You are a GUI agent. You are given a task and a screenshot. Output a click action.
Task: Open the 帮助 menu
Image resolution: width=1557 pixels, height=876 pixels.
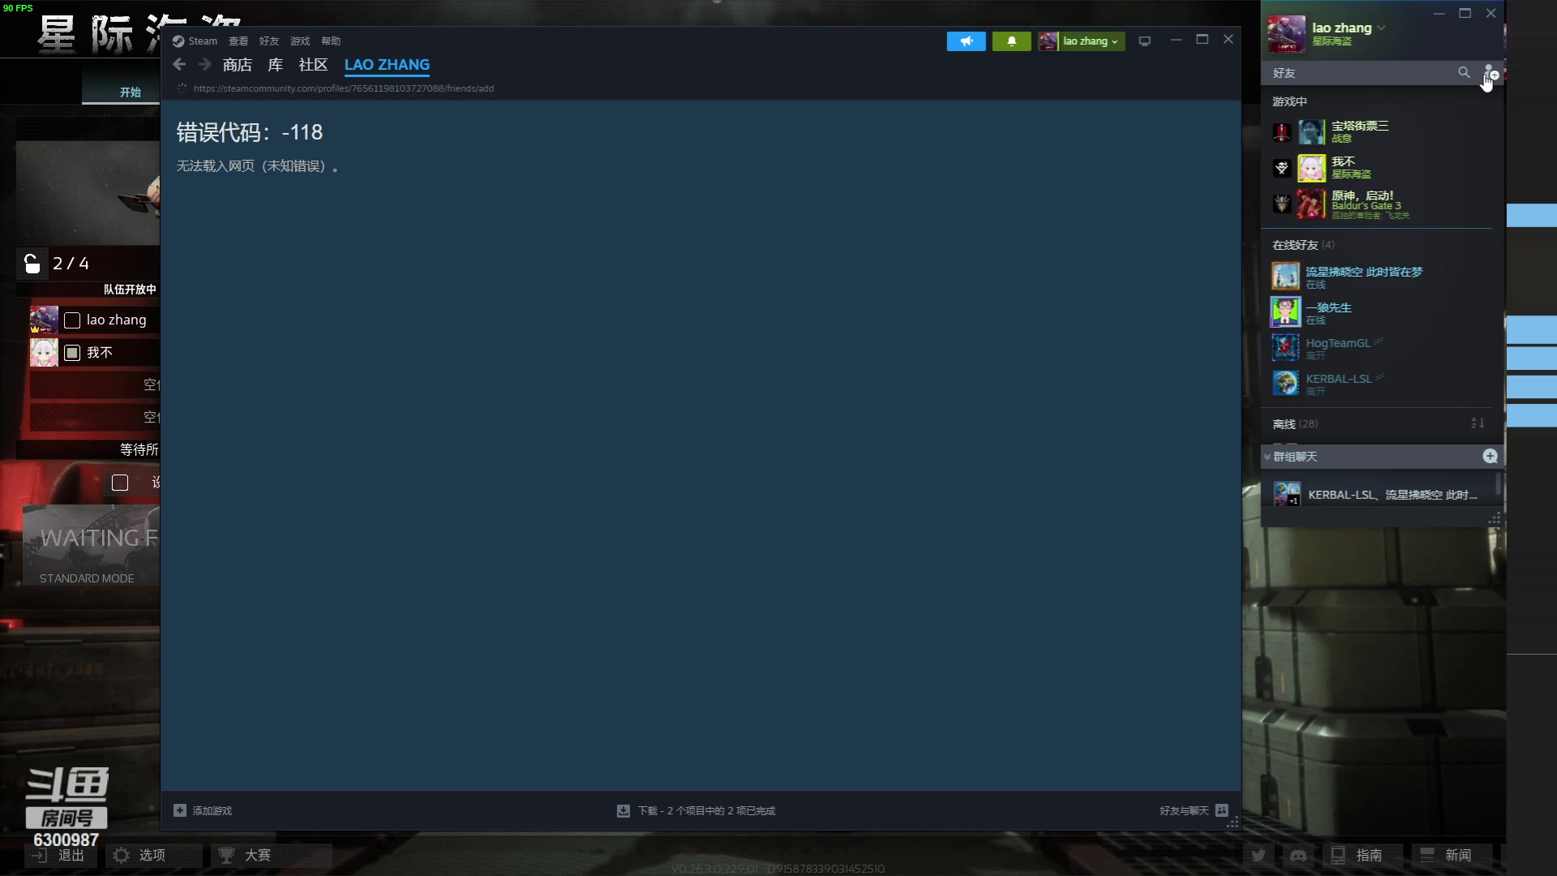[x=331, y=41]
